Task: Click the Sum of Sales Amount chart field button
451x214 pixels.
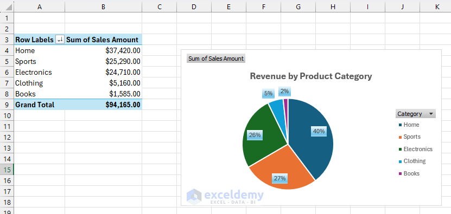Action: coord(215,59)
